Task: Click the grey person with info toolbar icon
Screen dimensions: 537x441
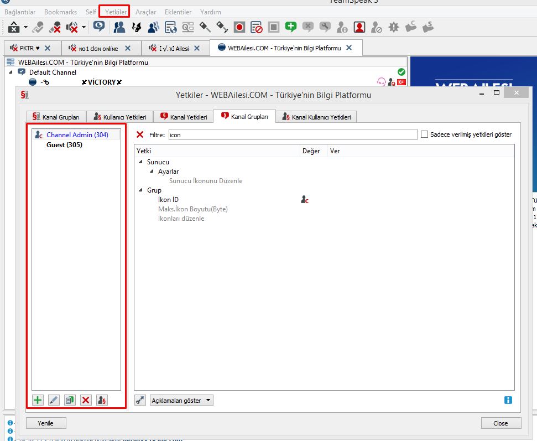Action: tap(342, 27)
